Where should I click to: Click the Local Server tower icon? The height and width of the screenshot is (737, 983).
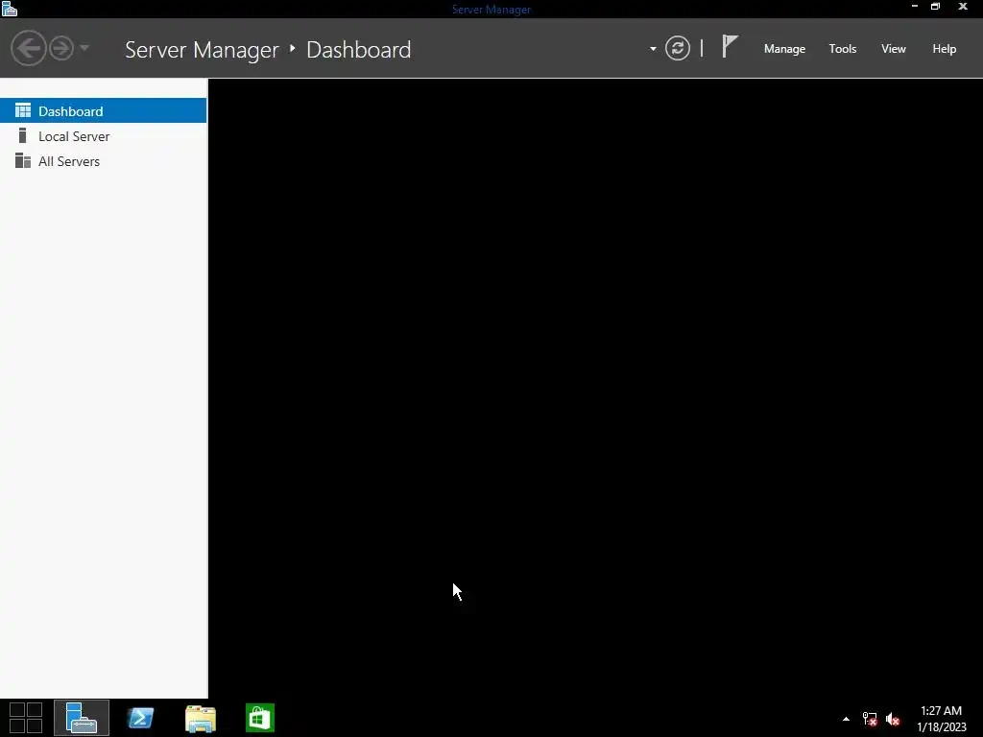pos(23,135)
